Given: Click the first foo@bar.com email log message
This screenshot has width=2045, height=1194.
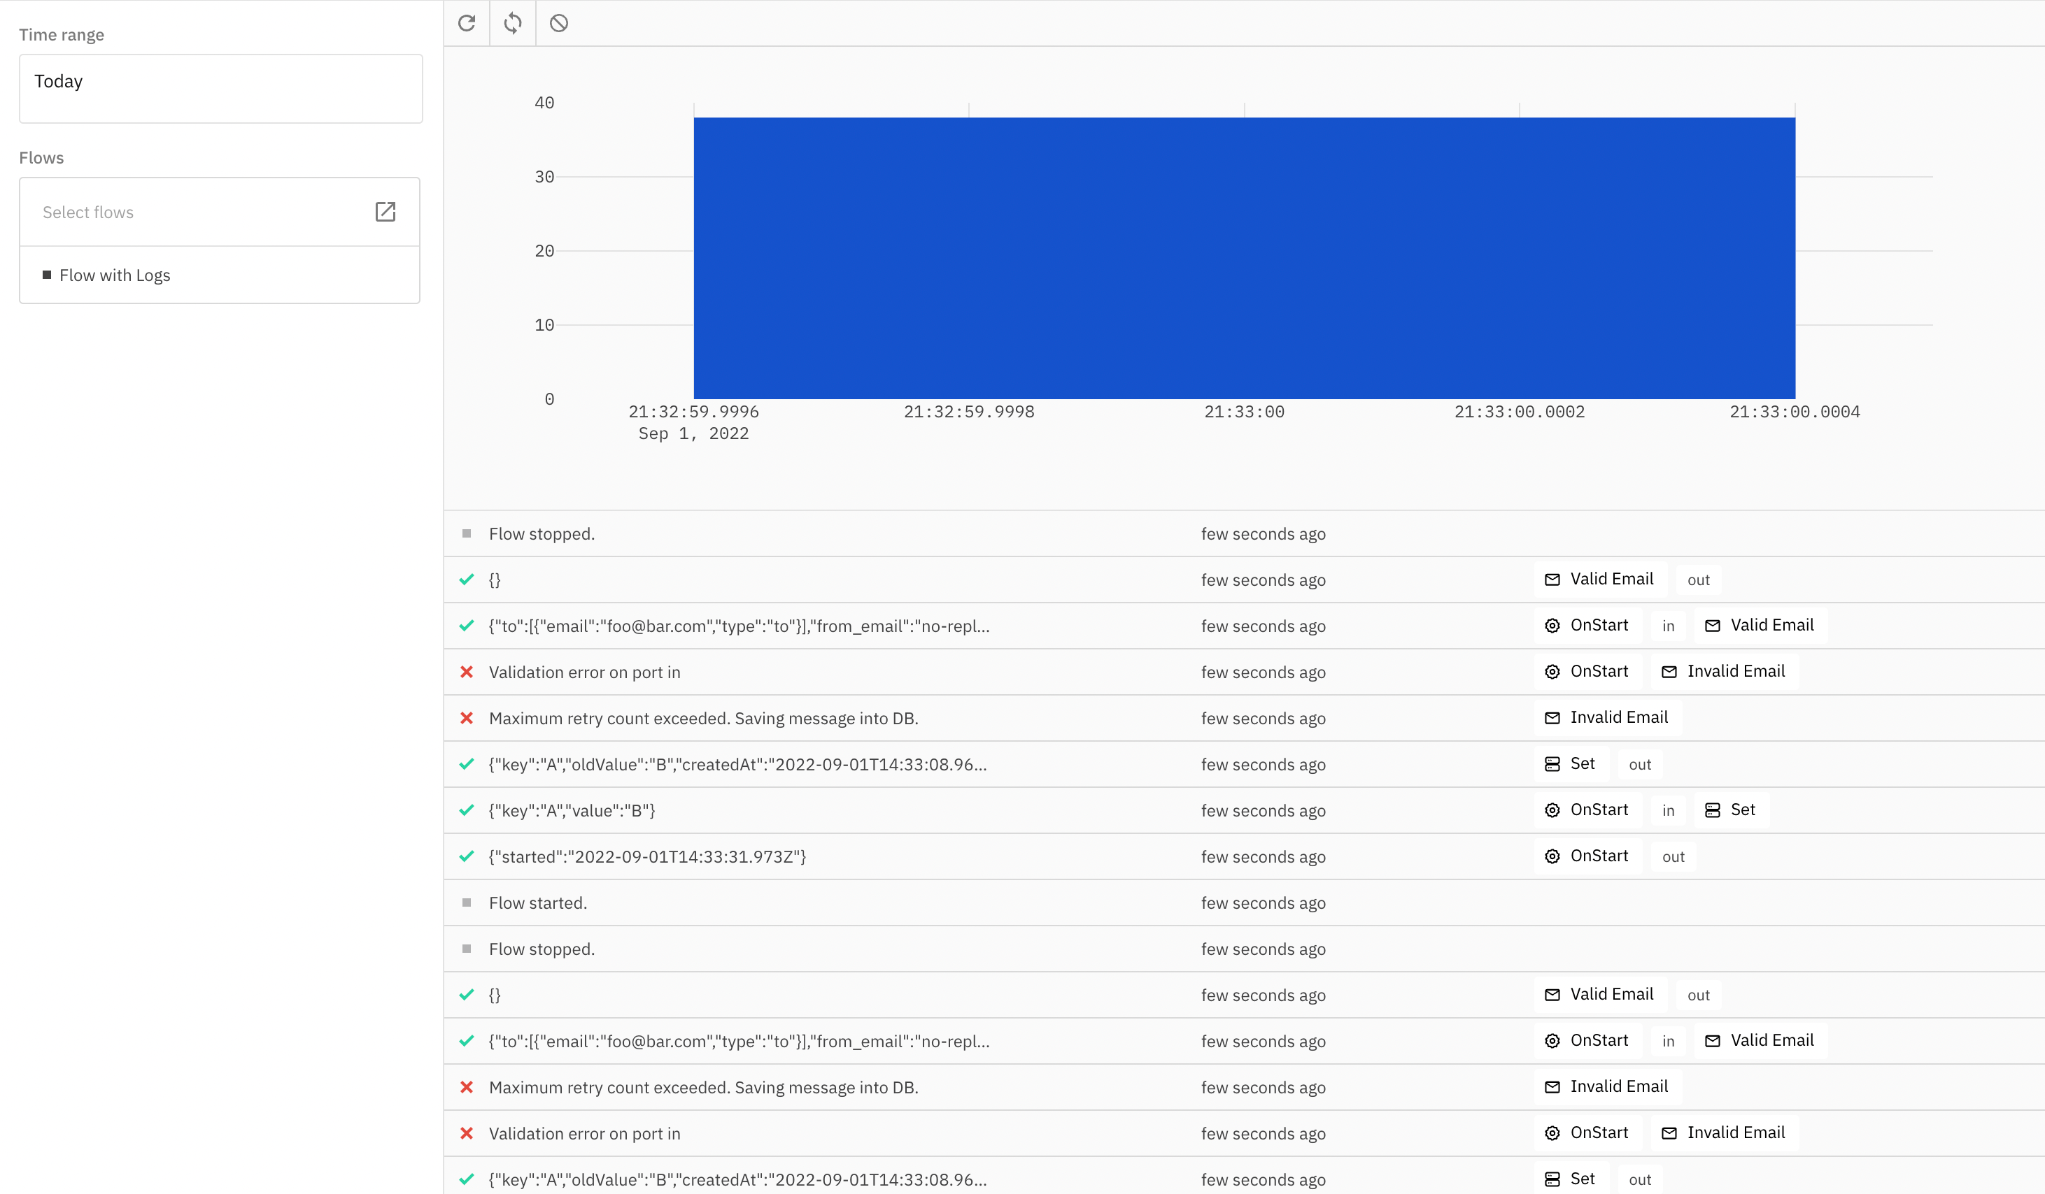Looking at the screenshot, I should click(739, 626).
